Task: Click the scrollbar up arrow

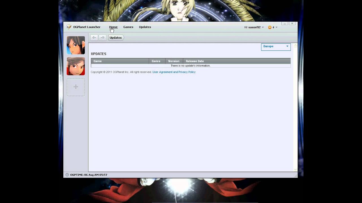Action: 296,45
